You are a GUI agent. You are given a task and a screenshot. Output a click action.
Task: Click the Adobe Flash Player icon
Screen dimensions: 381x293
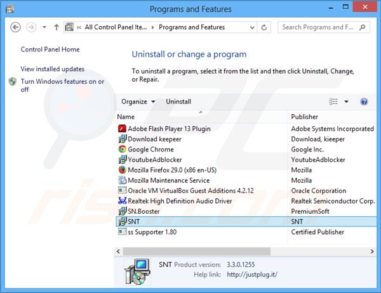122,128
